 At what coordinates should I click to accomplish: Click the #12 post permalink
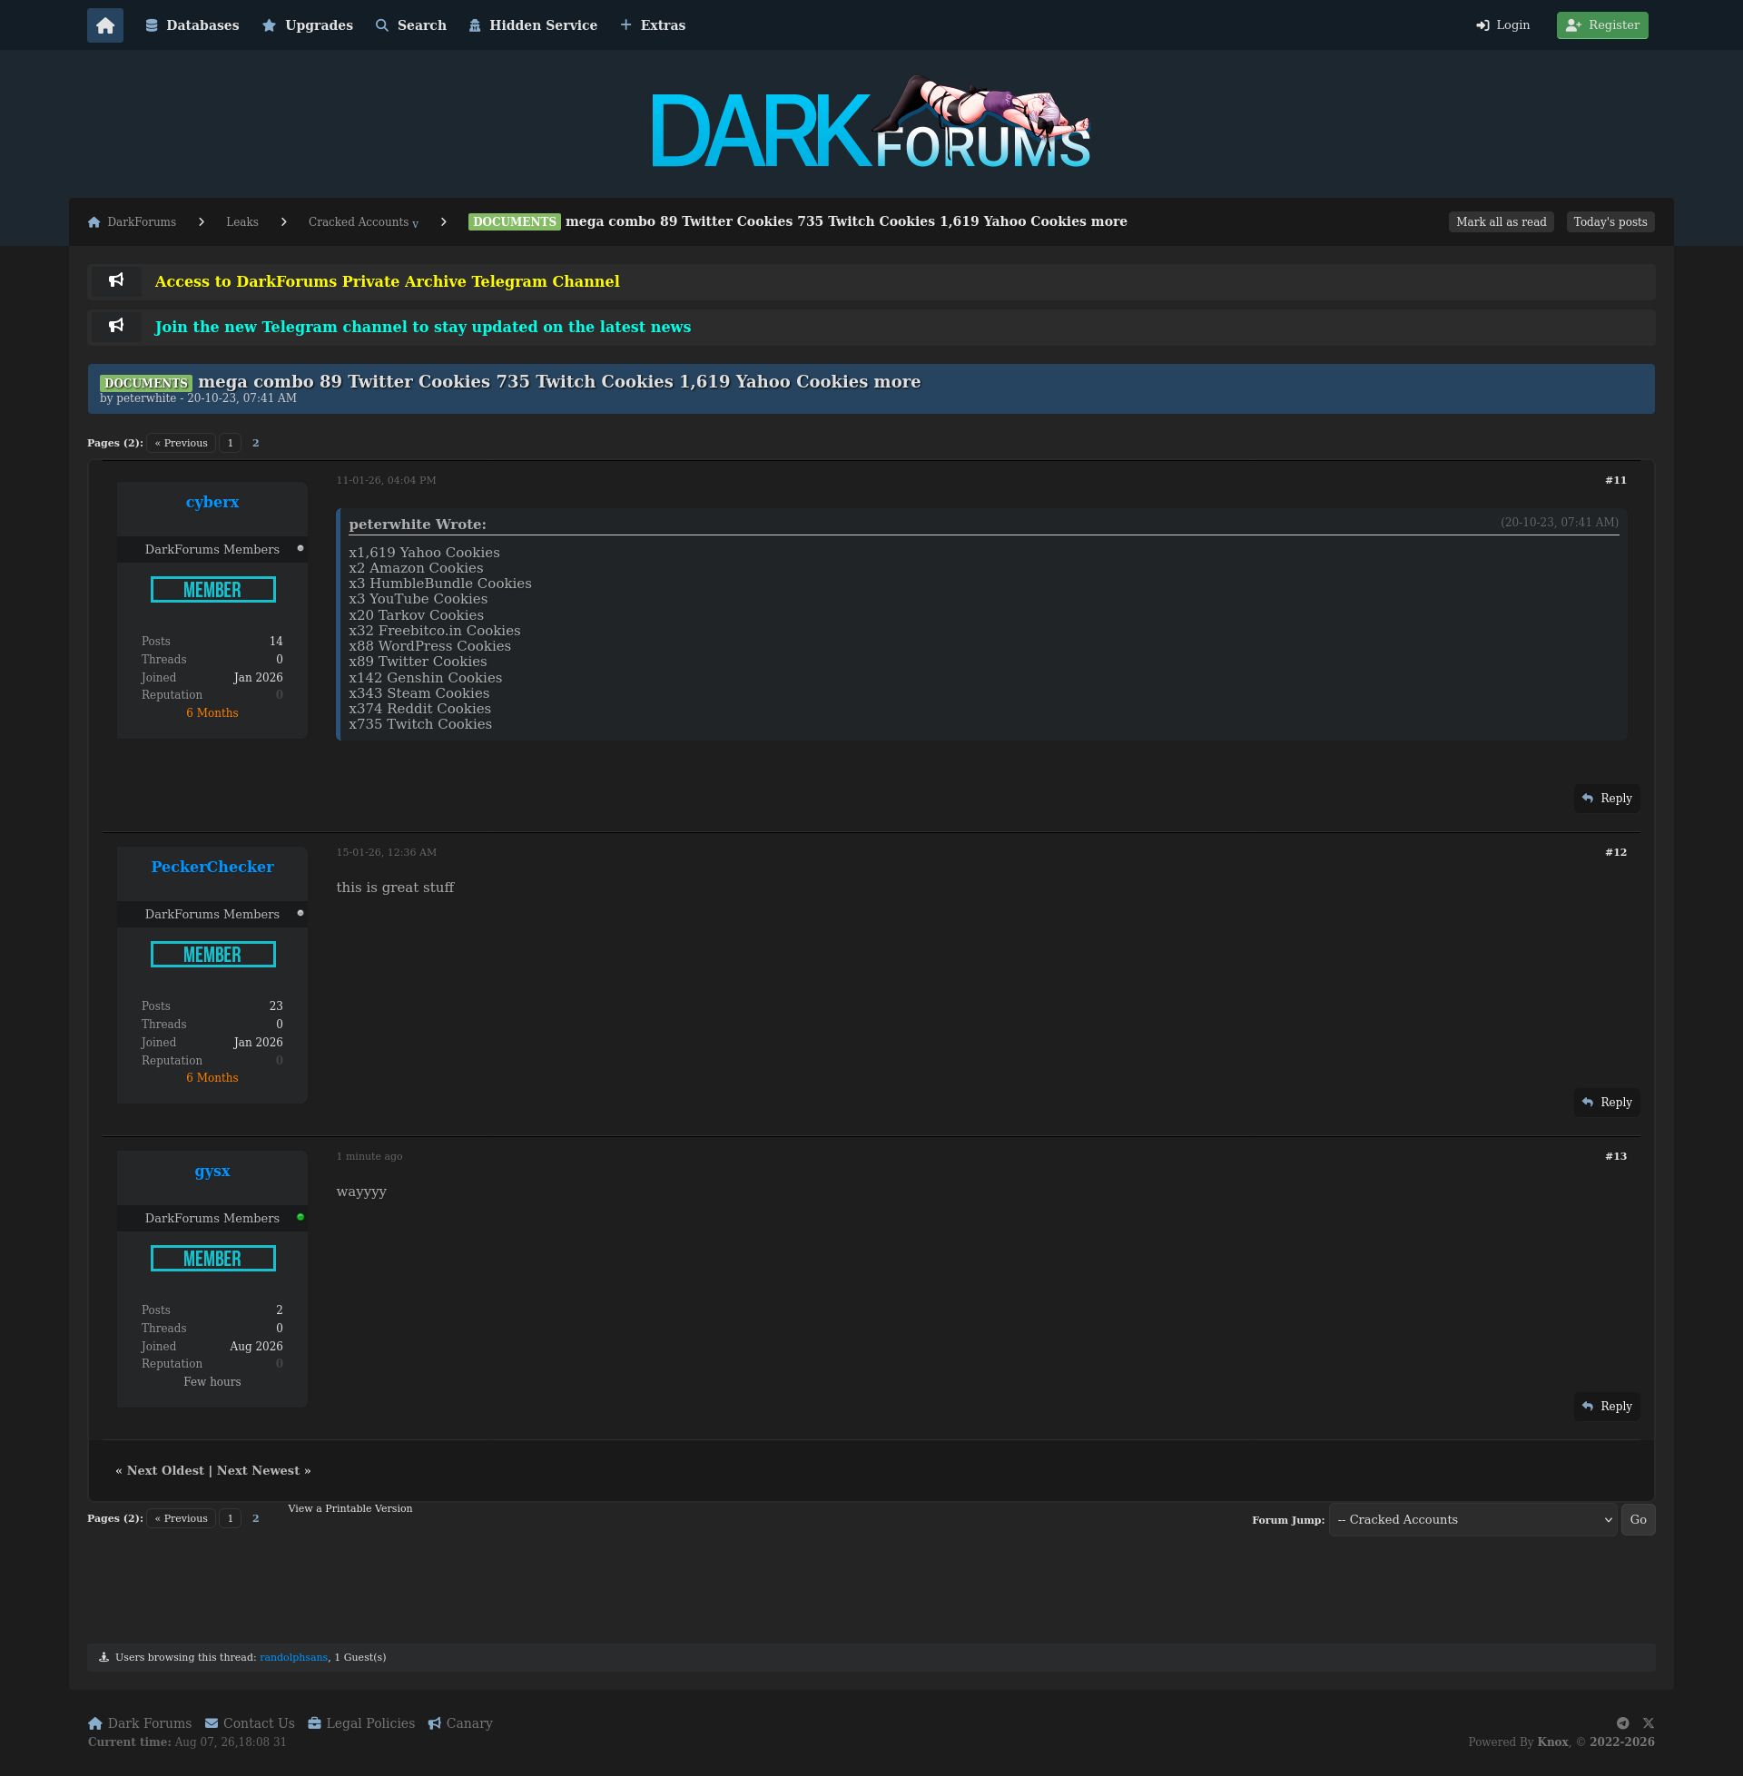coord(1616,853)
